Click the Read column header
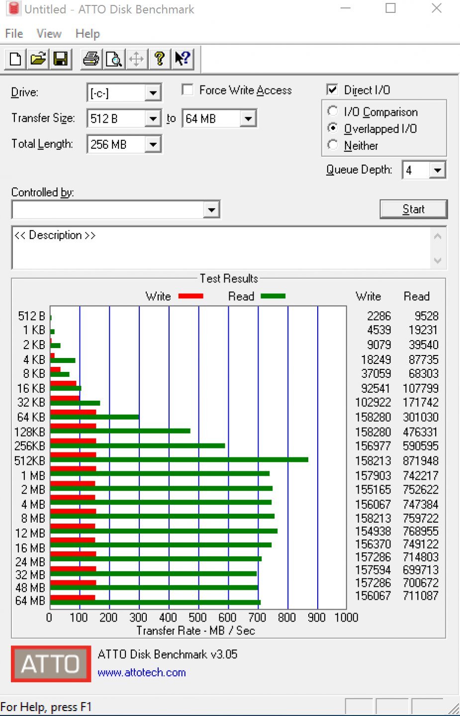 (417, 296)
